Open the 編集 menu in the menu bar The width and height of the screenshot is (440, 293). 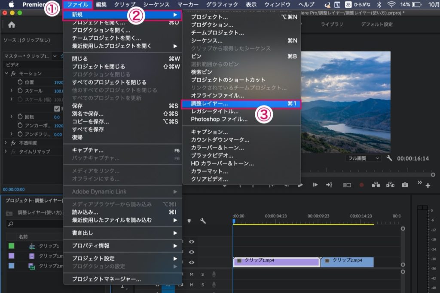(x=101, y=5)
